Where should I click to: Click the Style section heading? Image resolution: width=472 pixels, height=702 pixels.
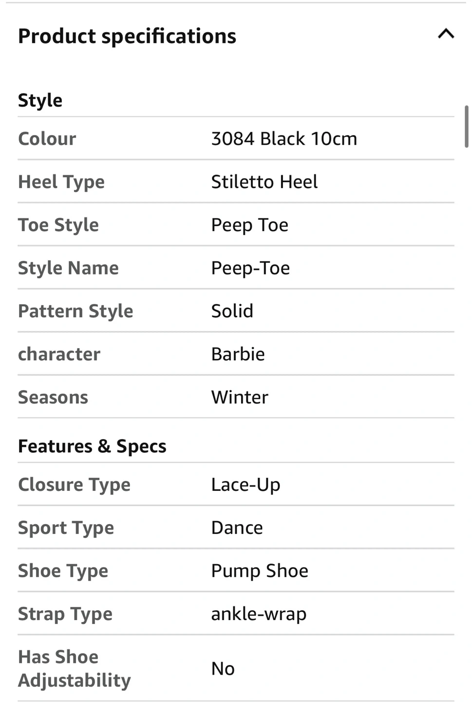click(x=40, y=100)
